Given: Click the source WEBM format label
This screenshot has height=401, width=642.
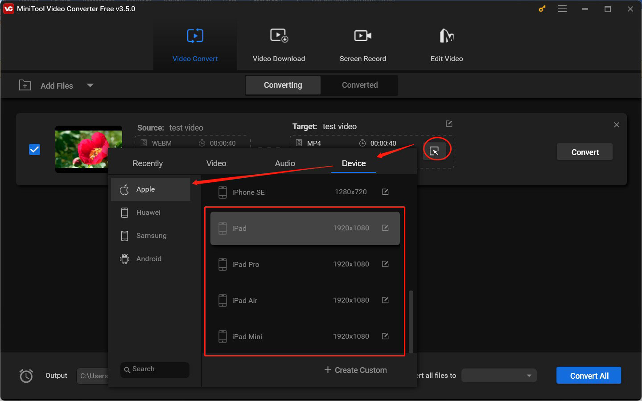Looking at the screenshot, I should tap(161, 143).
